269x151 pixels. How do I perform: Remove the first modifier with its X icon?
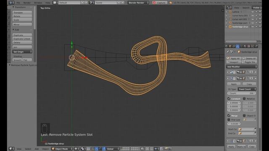tap(256, 72)
